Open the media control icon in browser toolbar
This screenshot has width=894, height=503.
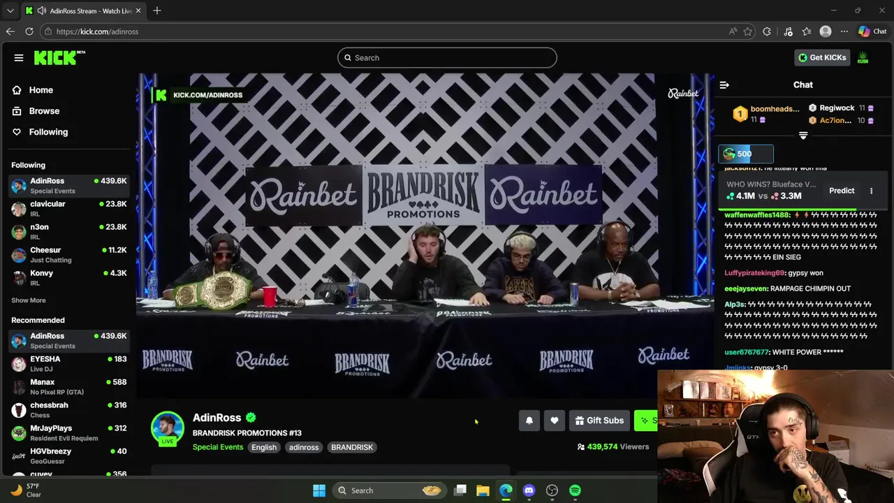point(788,31)
